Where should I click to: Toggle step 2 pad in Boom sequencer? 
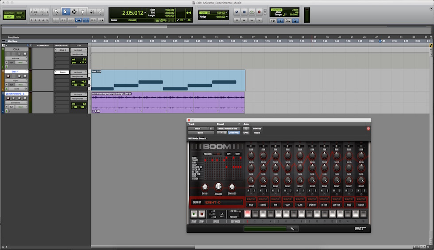click(255, 214)
